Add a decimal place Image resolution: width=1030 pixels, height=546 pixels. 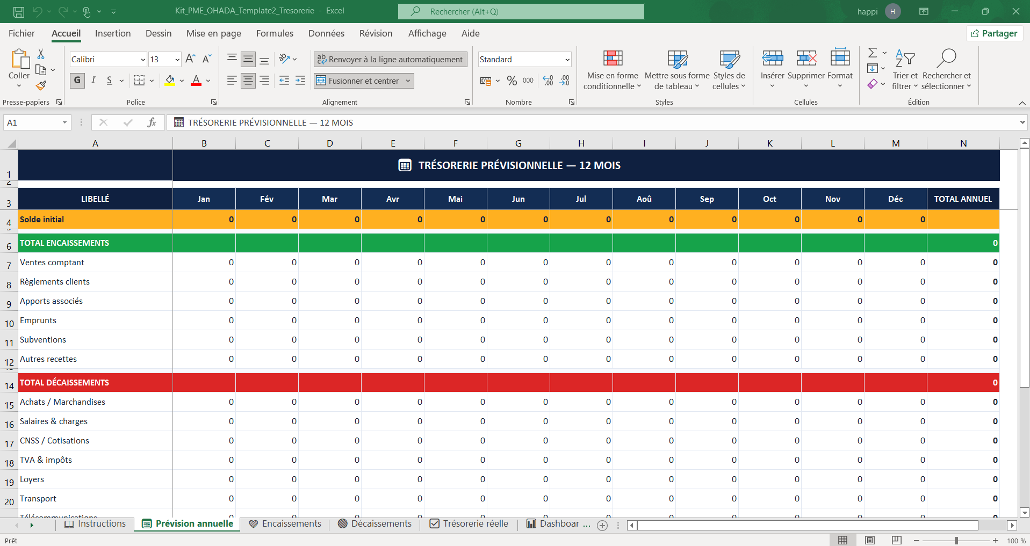[x=548, y=81]
